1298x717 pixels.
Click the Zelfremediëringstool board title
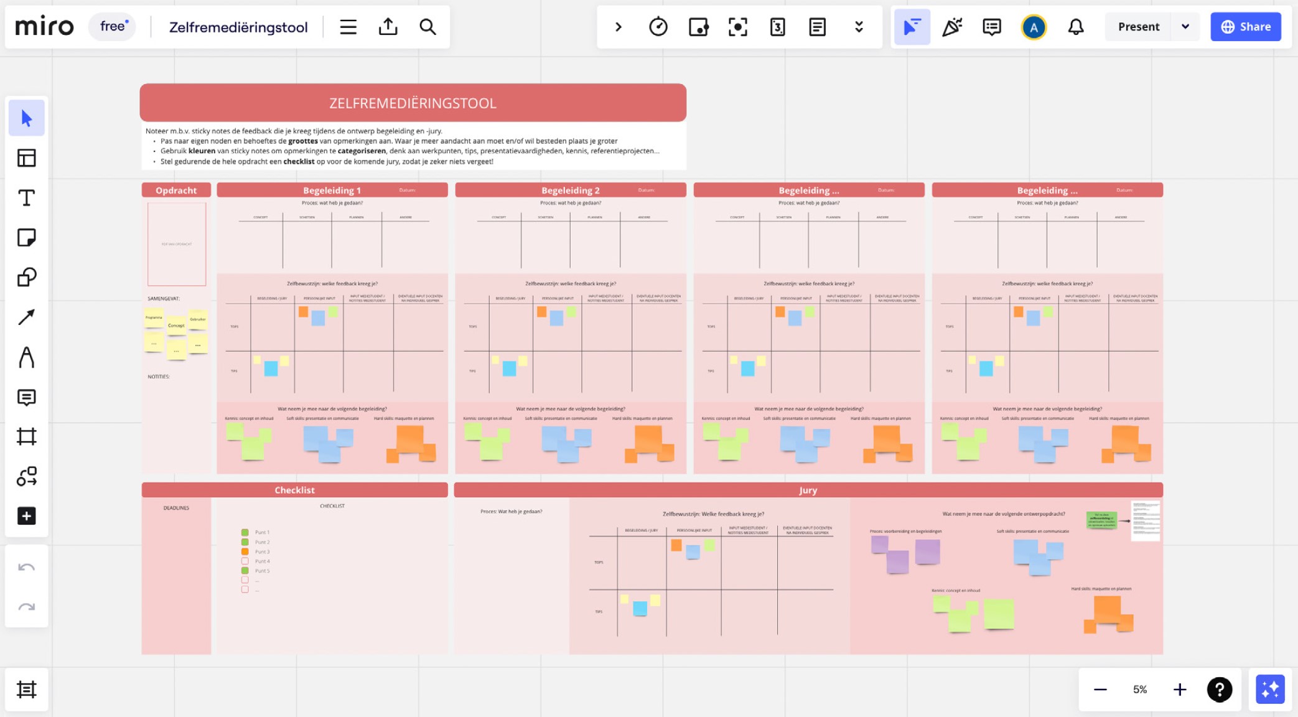pyautogui.click(x=238, y=27)
